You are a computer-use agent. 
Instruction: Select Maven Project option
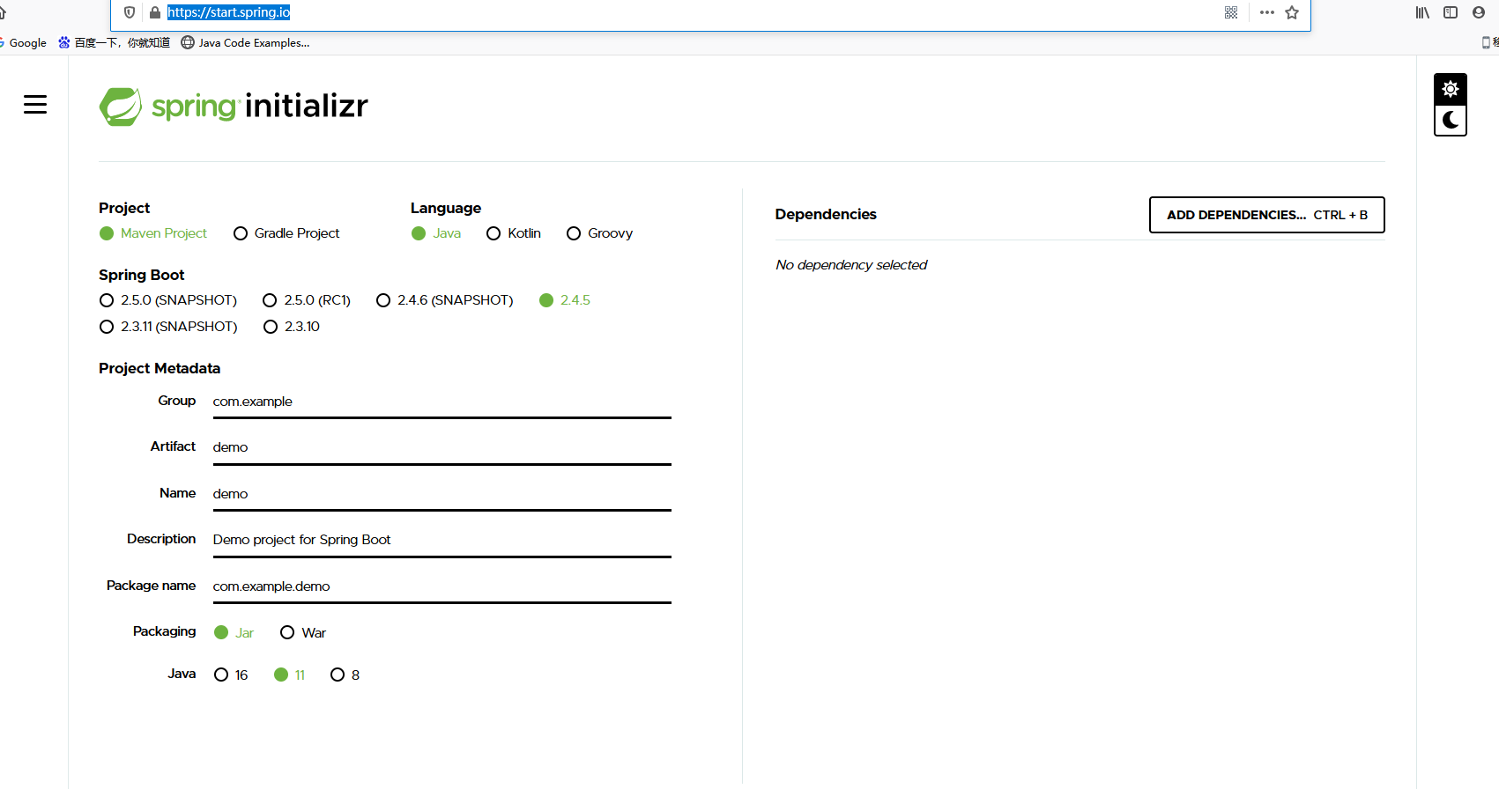tap(153, 233)
